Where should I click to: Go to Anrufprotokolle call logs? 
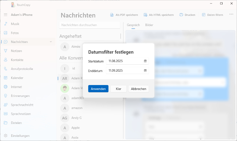[22, 69]
